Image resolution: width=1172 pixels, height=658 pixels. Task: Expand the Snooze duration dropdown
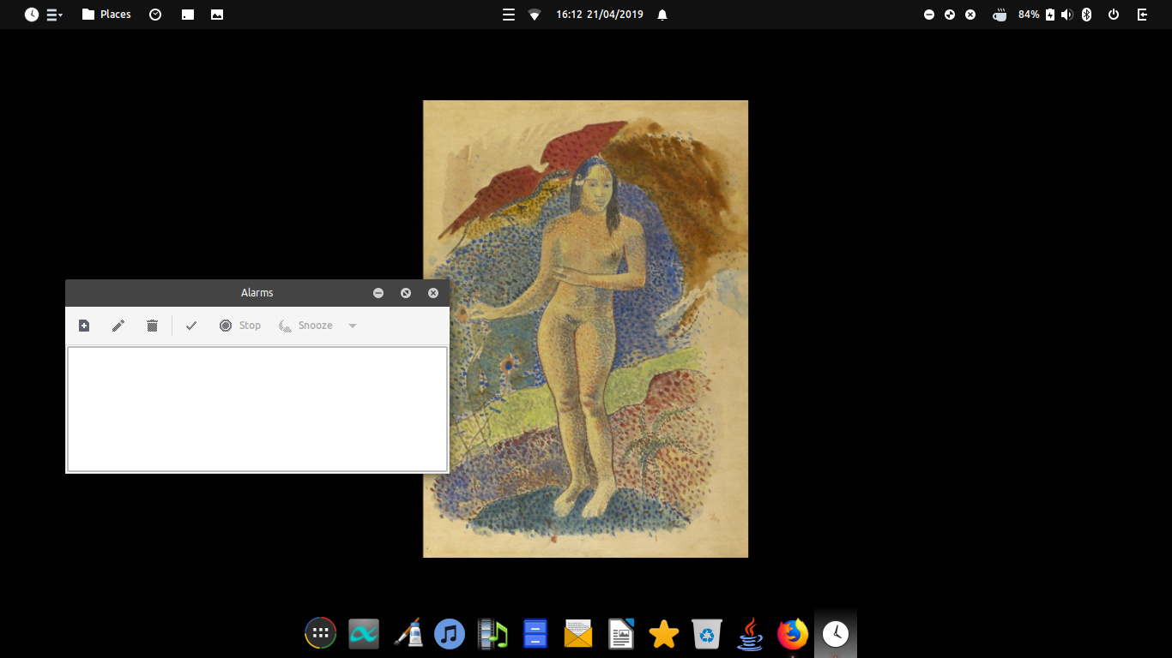coord(352,326)
